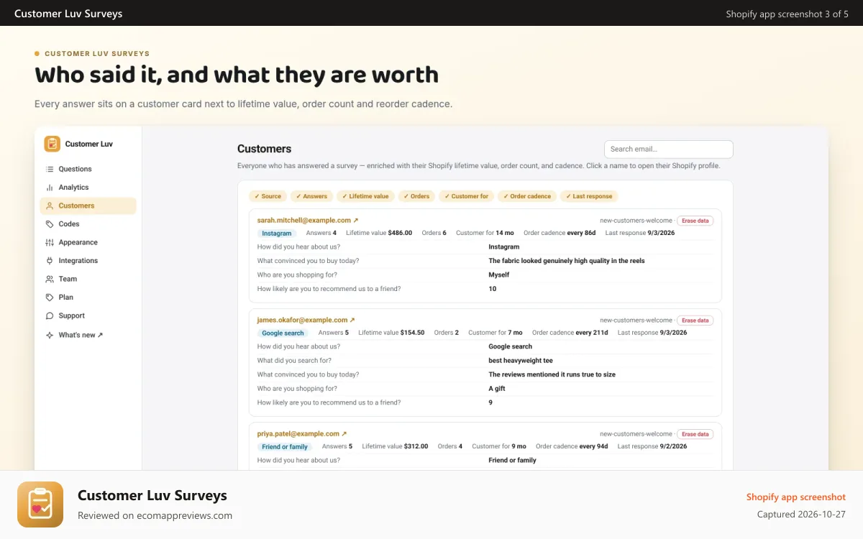
Task: Focus the Search email field
Action: (669, 149)
